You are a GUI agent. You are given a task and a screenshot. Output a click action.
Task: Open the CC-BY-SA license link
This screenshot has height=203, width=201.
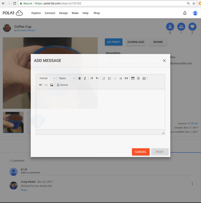tap(193, 123)
